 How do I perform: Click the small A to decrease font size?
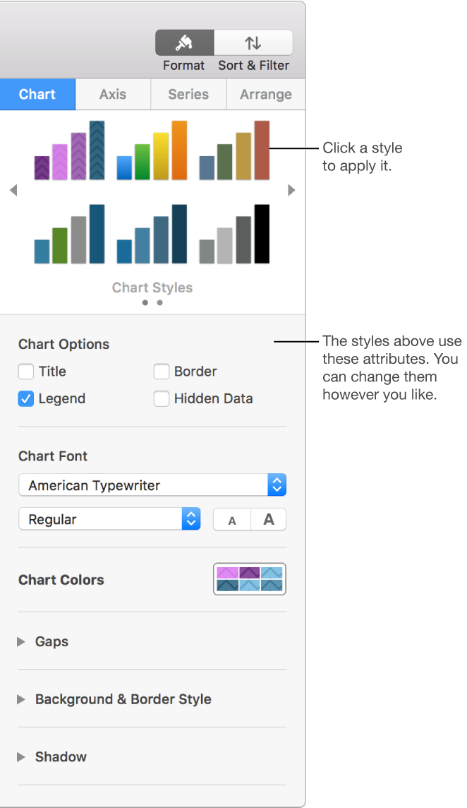[x=231, y=519]
